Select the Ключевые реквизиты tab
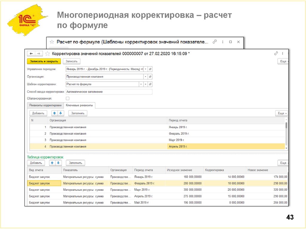Screen dimensions: 306x229 tap(79, 105)
